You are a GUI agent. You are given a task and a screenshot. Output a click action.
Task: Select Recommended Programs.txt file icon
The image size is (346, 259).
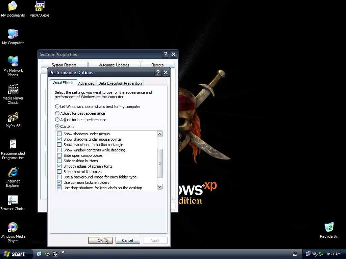point(13,149)
